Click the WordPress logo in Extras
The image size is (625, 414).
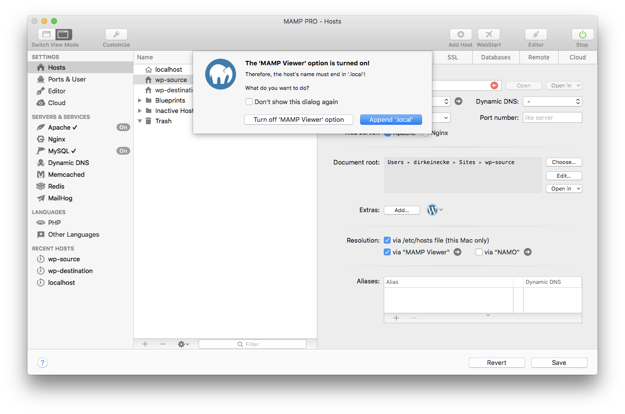[x=432, y=210]
